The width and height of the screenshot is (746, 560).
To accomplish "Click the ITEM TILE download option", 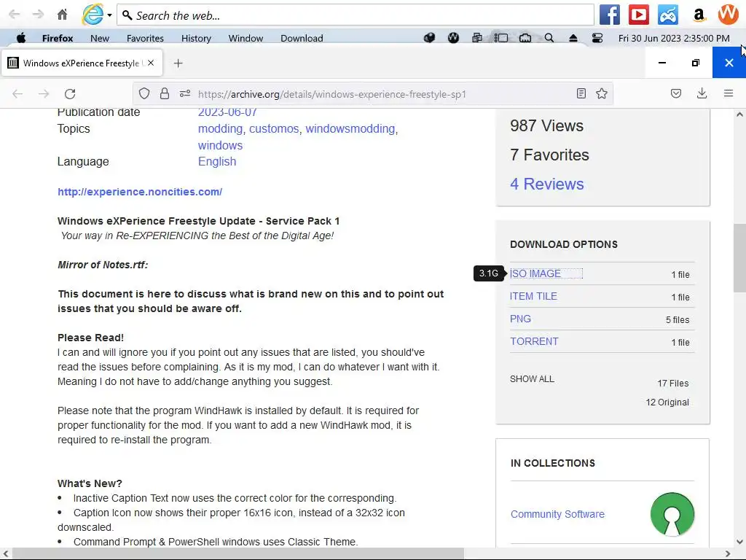I will click(x=533, y=296).
